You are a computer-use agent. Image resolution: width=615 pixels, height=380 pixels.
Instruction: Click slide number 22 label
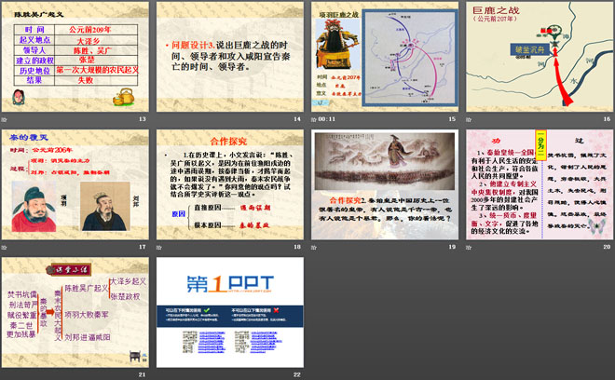[297, 375]
